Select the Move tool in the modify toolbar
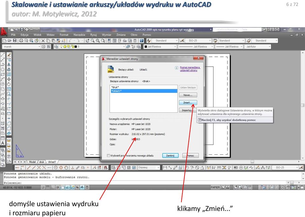 (9, 79)
